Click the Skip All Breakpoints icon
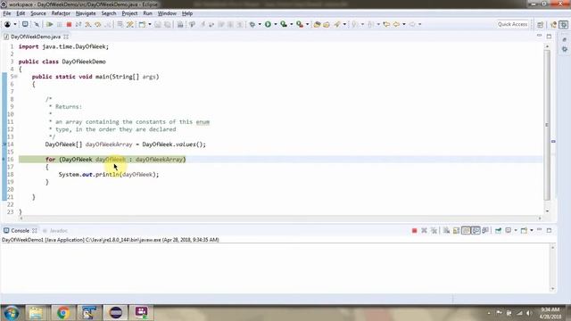The width and height of the screenshot is (571, 321). pyautogui.click(x=37, y=24)
